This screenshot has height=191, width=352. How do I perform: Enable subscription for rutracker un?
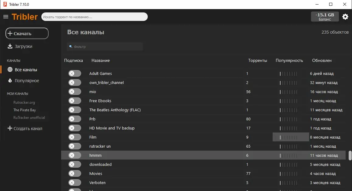(75, 146)
